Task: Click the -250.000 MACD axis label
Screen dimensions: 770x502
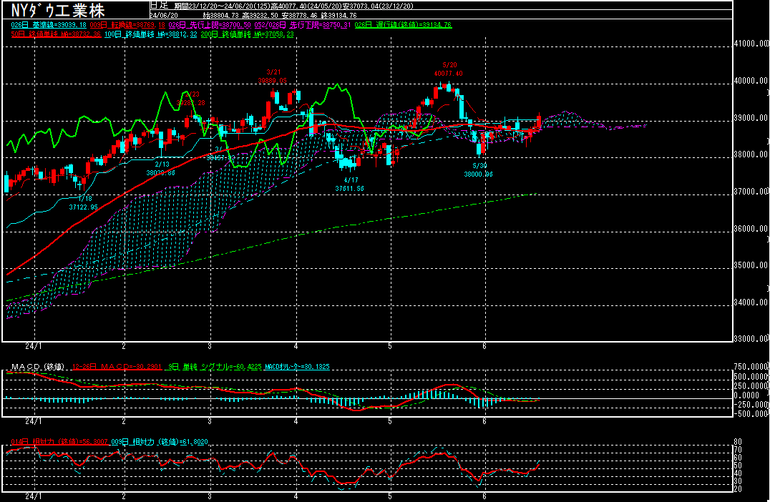Action: click(751, 404)
